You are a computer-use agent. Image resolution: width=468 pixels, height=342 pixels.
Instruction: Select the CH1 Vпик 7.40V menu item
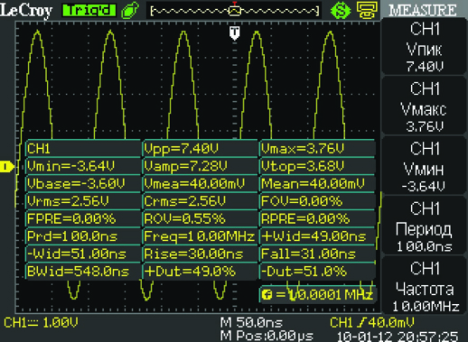click(x=425, y=47)
